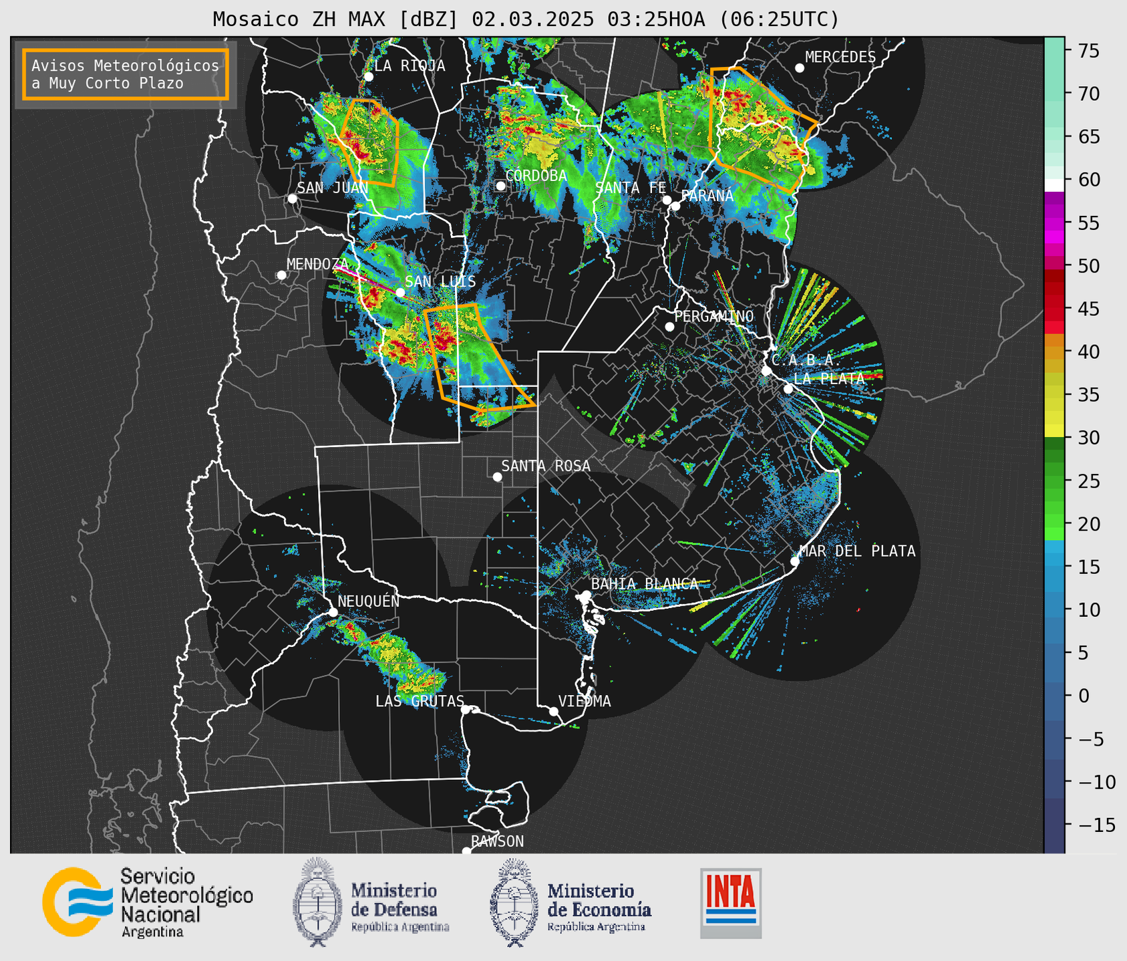Click the Ministerio de Defensa coat of arms
1127x961 pixels.
(x=317, y=902)
